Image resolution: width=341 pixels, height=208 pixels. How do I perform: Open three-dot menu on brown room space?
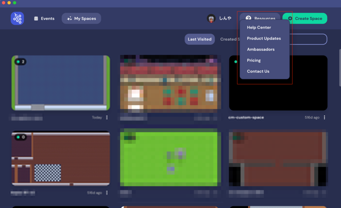pos(107,193)
